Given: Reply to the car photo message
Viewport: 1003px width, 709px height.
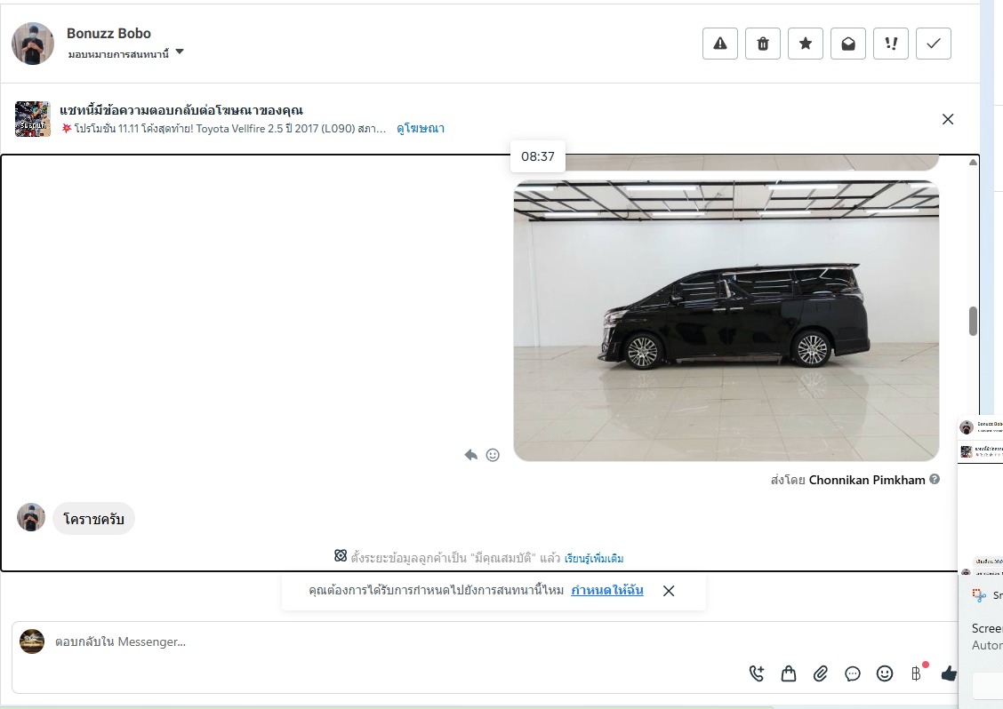Looking at the screenshot, I should 470,455.
